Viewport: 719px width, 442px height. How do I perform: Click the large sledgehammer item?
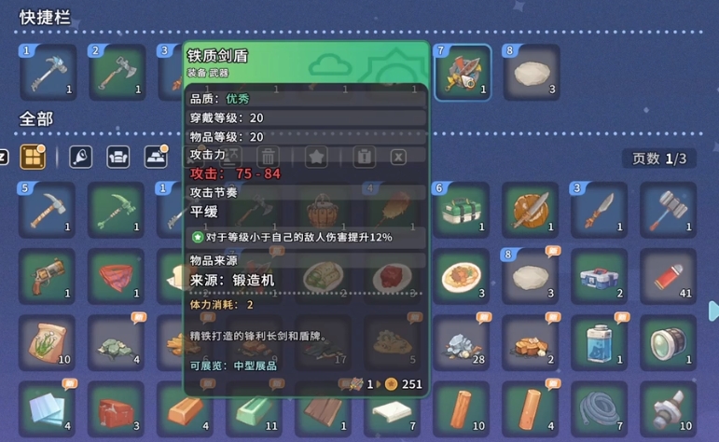[668, 210]
